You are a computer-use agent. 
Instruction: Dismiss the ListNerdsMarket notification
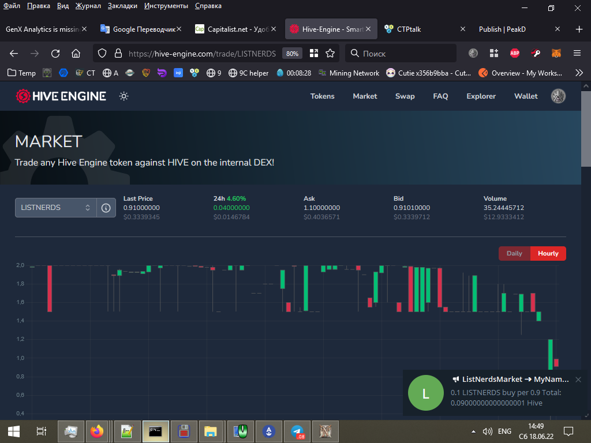(x=578, y=380)
